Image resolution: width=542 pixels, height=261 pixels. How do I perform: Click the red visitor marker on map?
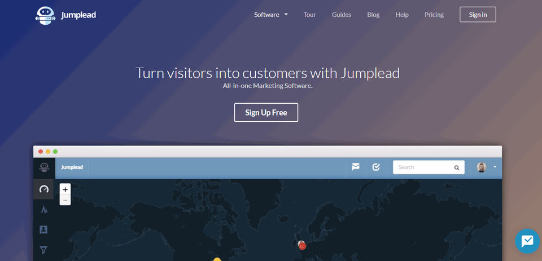[x=303, y=246]
